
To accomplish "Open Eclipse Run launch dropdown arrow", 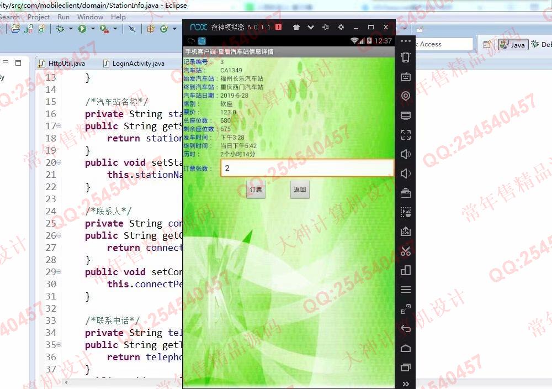I will click(x=93, y=29).
